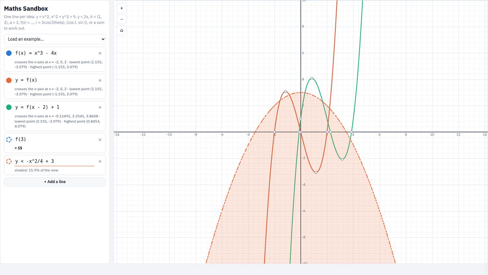This screenshot has width=488, height=275.
Task: Focus the y < -x^2/4 + 3 input
Action: [x=54, y=161]
